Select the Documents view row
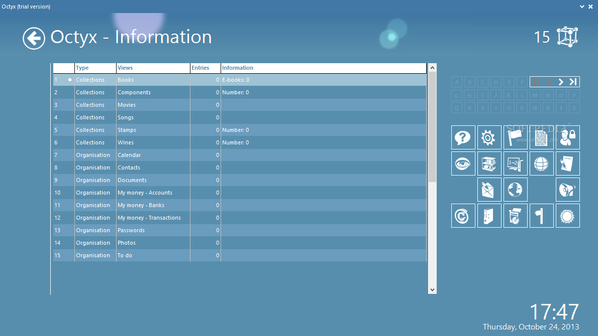 pos(240,181)
